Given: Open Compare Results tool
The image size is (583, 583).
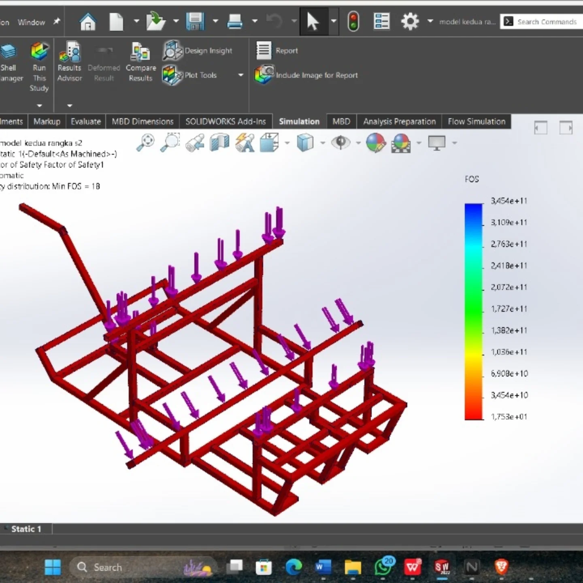Looking at the screenshot, I should point(140,62).
